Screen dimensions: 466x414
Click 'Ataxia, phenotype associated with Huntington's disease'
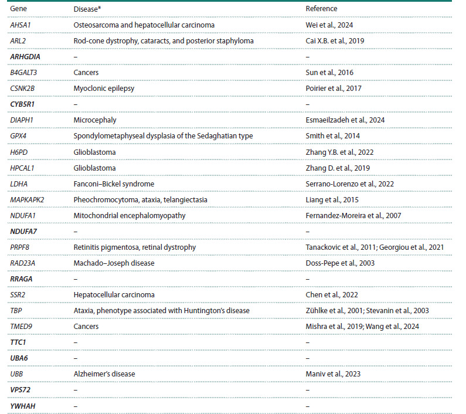(x=161, y=311)
